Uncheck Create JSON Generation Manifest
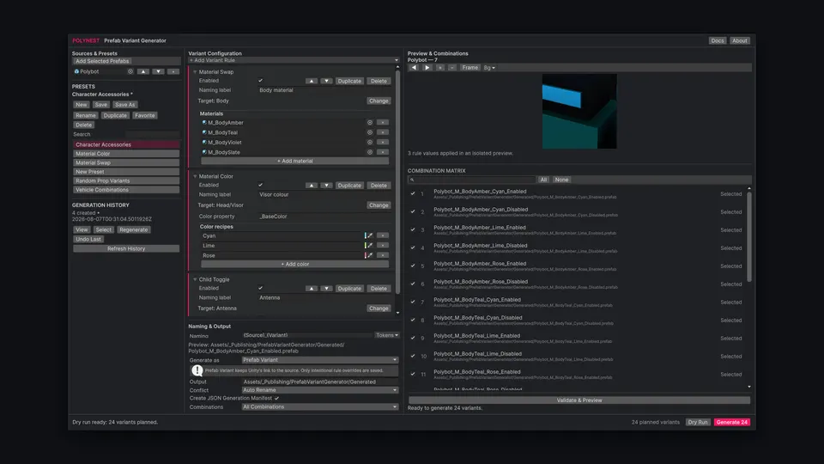This screenshot has width=824, height=464. click(277, 398)
